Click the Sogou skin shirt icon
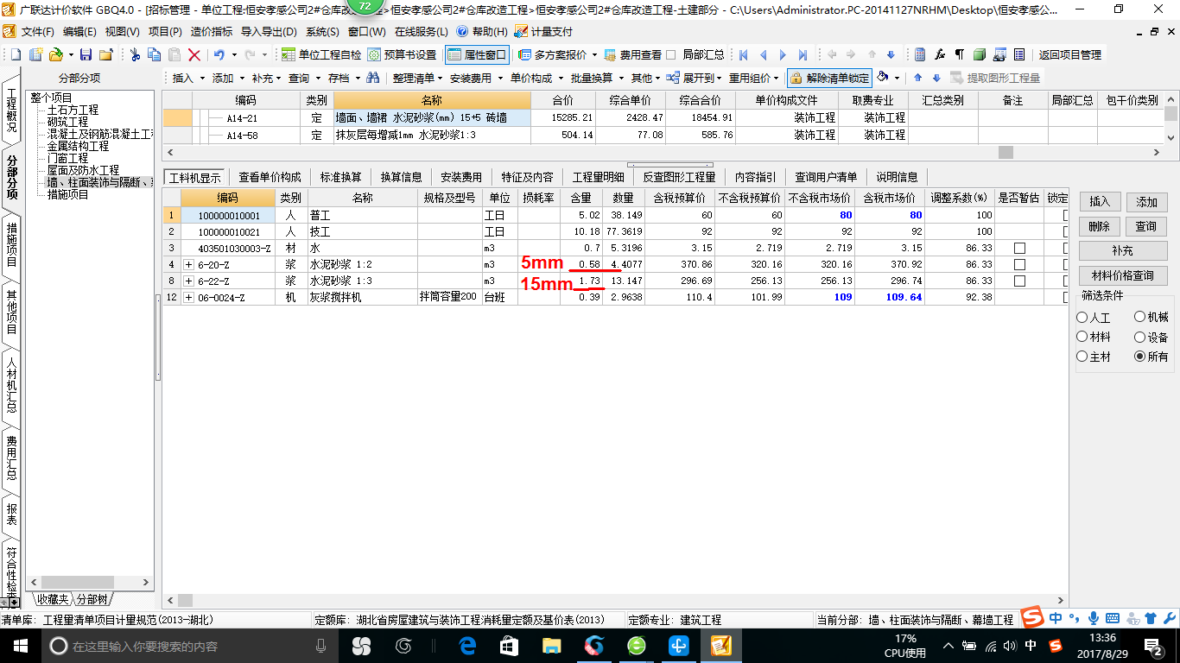Image resolution: width=1180 pixels, height=663 pixels. 1150,618
